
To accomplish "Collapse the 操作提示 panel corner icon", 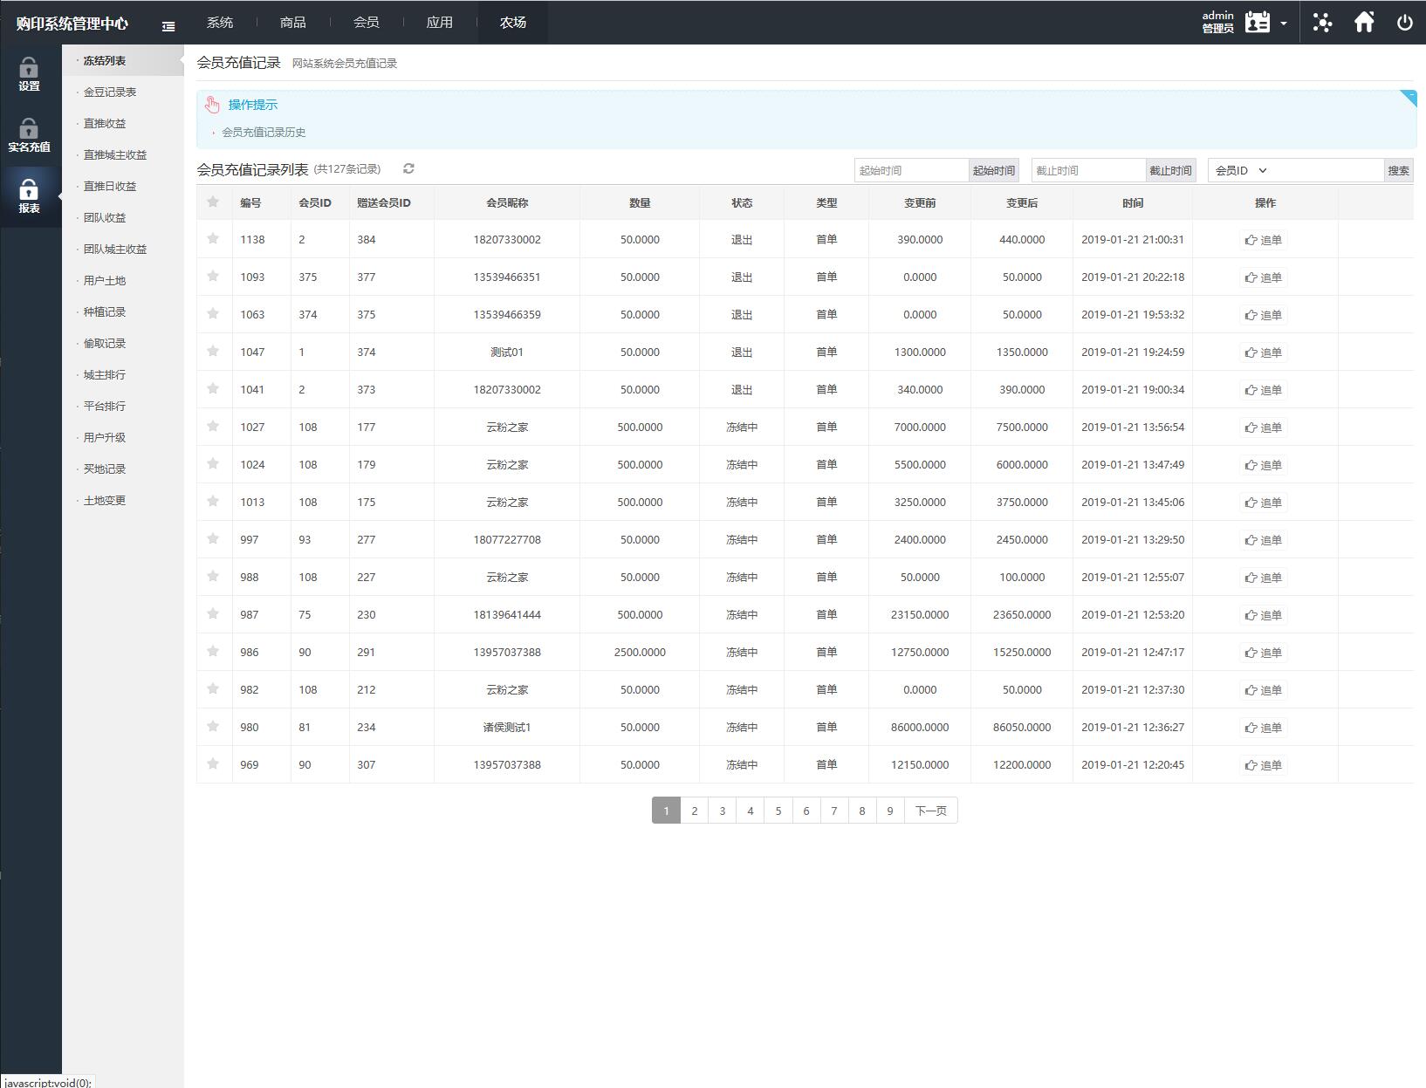I will point(1408,98).
